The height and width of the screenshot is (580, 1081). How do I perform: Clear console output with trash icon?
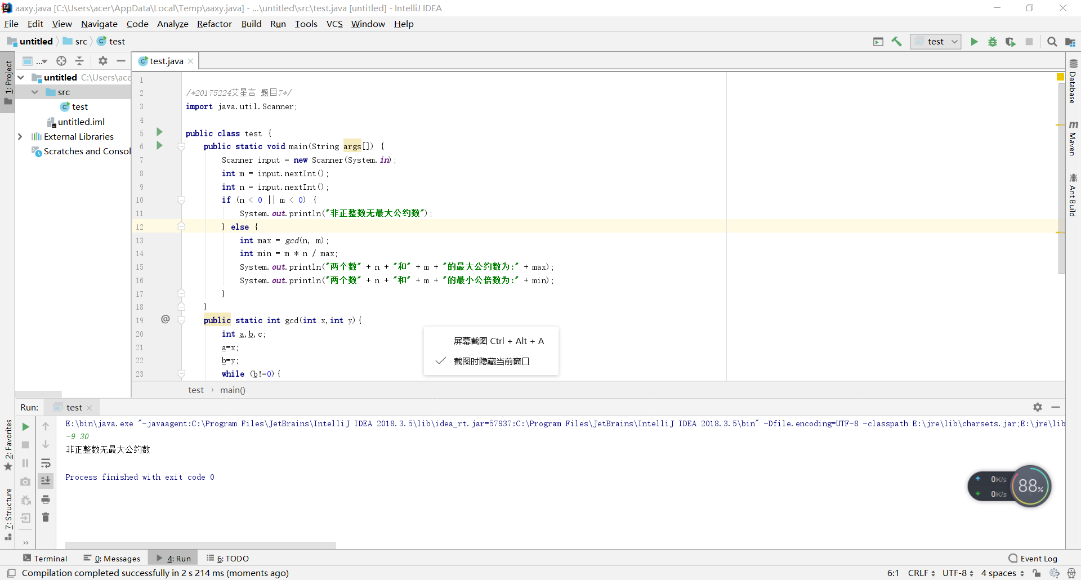pos(46,517)
